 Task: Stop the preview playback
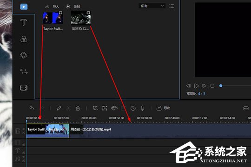click(212, 86)
